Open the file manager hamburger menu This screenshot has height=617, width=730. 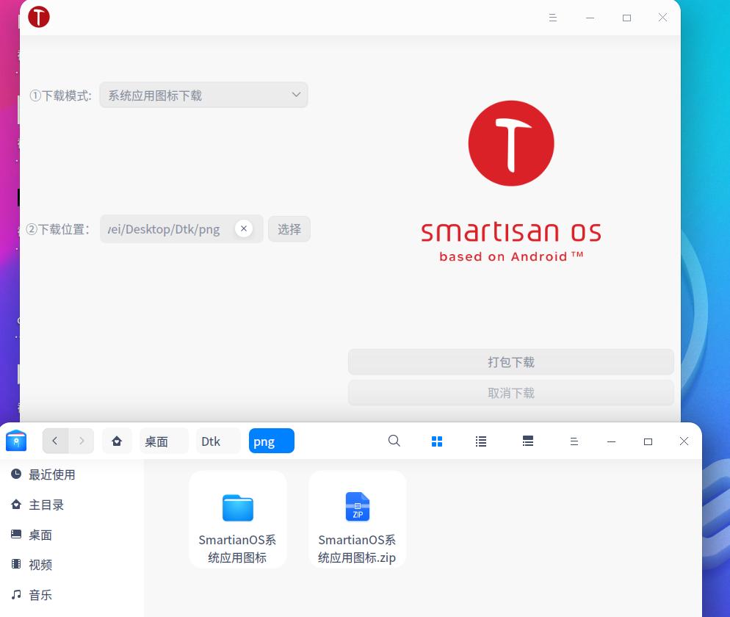pyautogui.click(x=574, y=441)
